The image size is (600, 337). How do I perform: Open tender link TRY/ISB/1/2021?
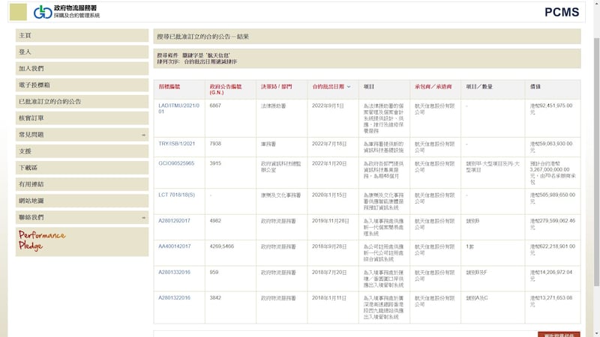pyautogui.click(x=177, y=144)
